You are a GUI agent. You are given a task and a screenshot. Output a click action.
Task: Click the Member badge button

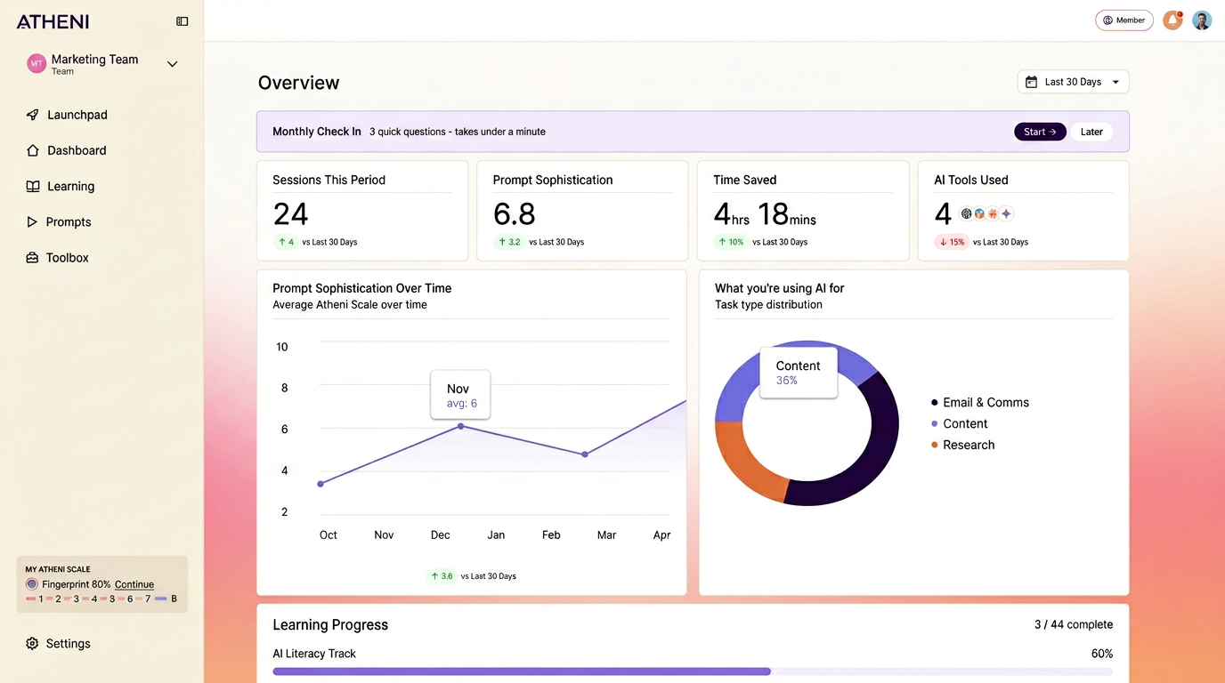[1124, 20]
